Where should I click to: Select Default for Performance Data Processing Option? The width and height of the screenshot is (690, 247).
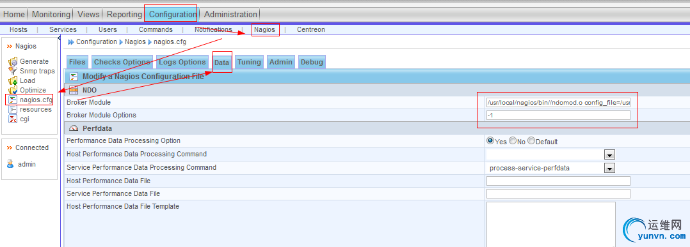pyautogui.click(x=531, y=141)
